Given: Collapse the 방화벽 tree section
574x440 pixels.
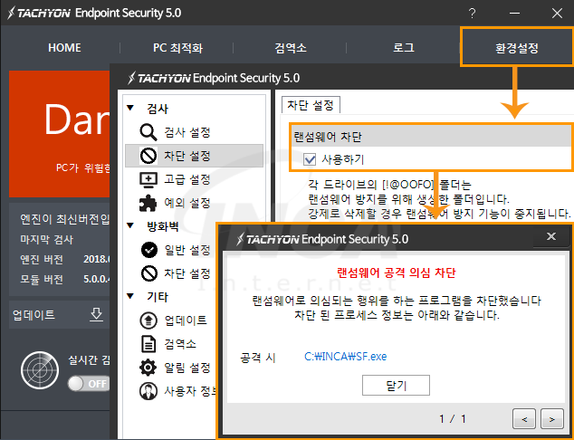Looking at the screenshot, I should click(130, 225).
